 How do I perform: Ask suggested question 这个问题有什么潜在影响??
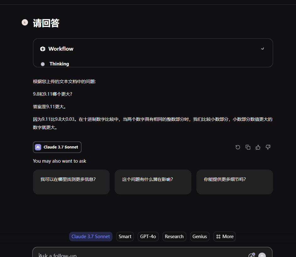[x=153, y=182]
